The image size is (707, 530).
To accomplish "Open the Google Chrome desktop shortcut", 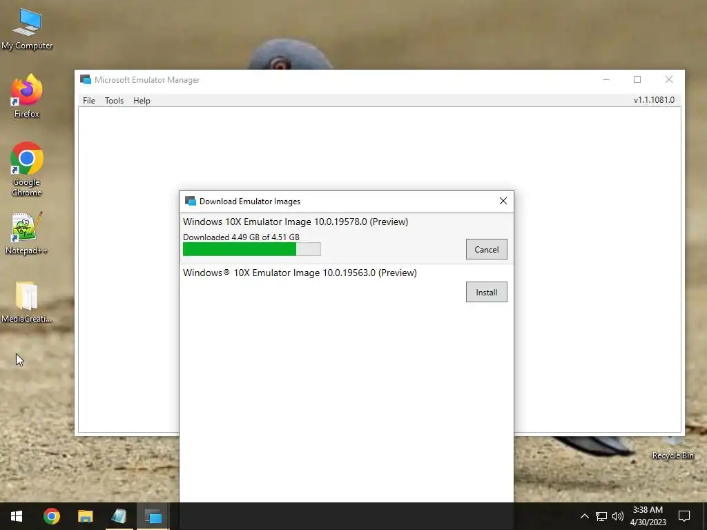I will [x=27, y=169].
